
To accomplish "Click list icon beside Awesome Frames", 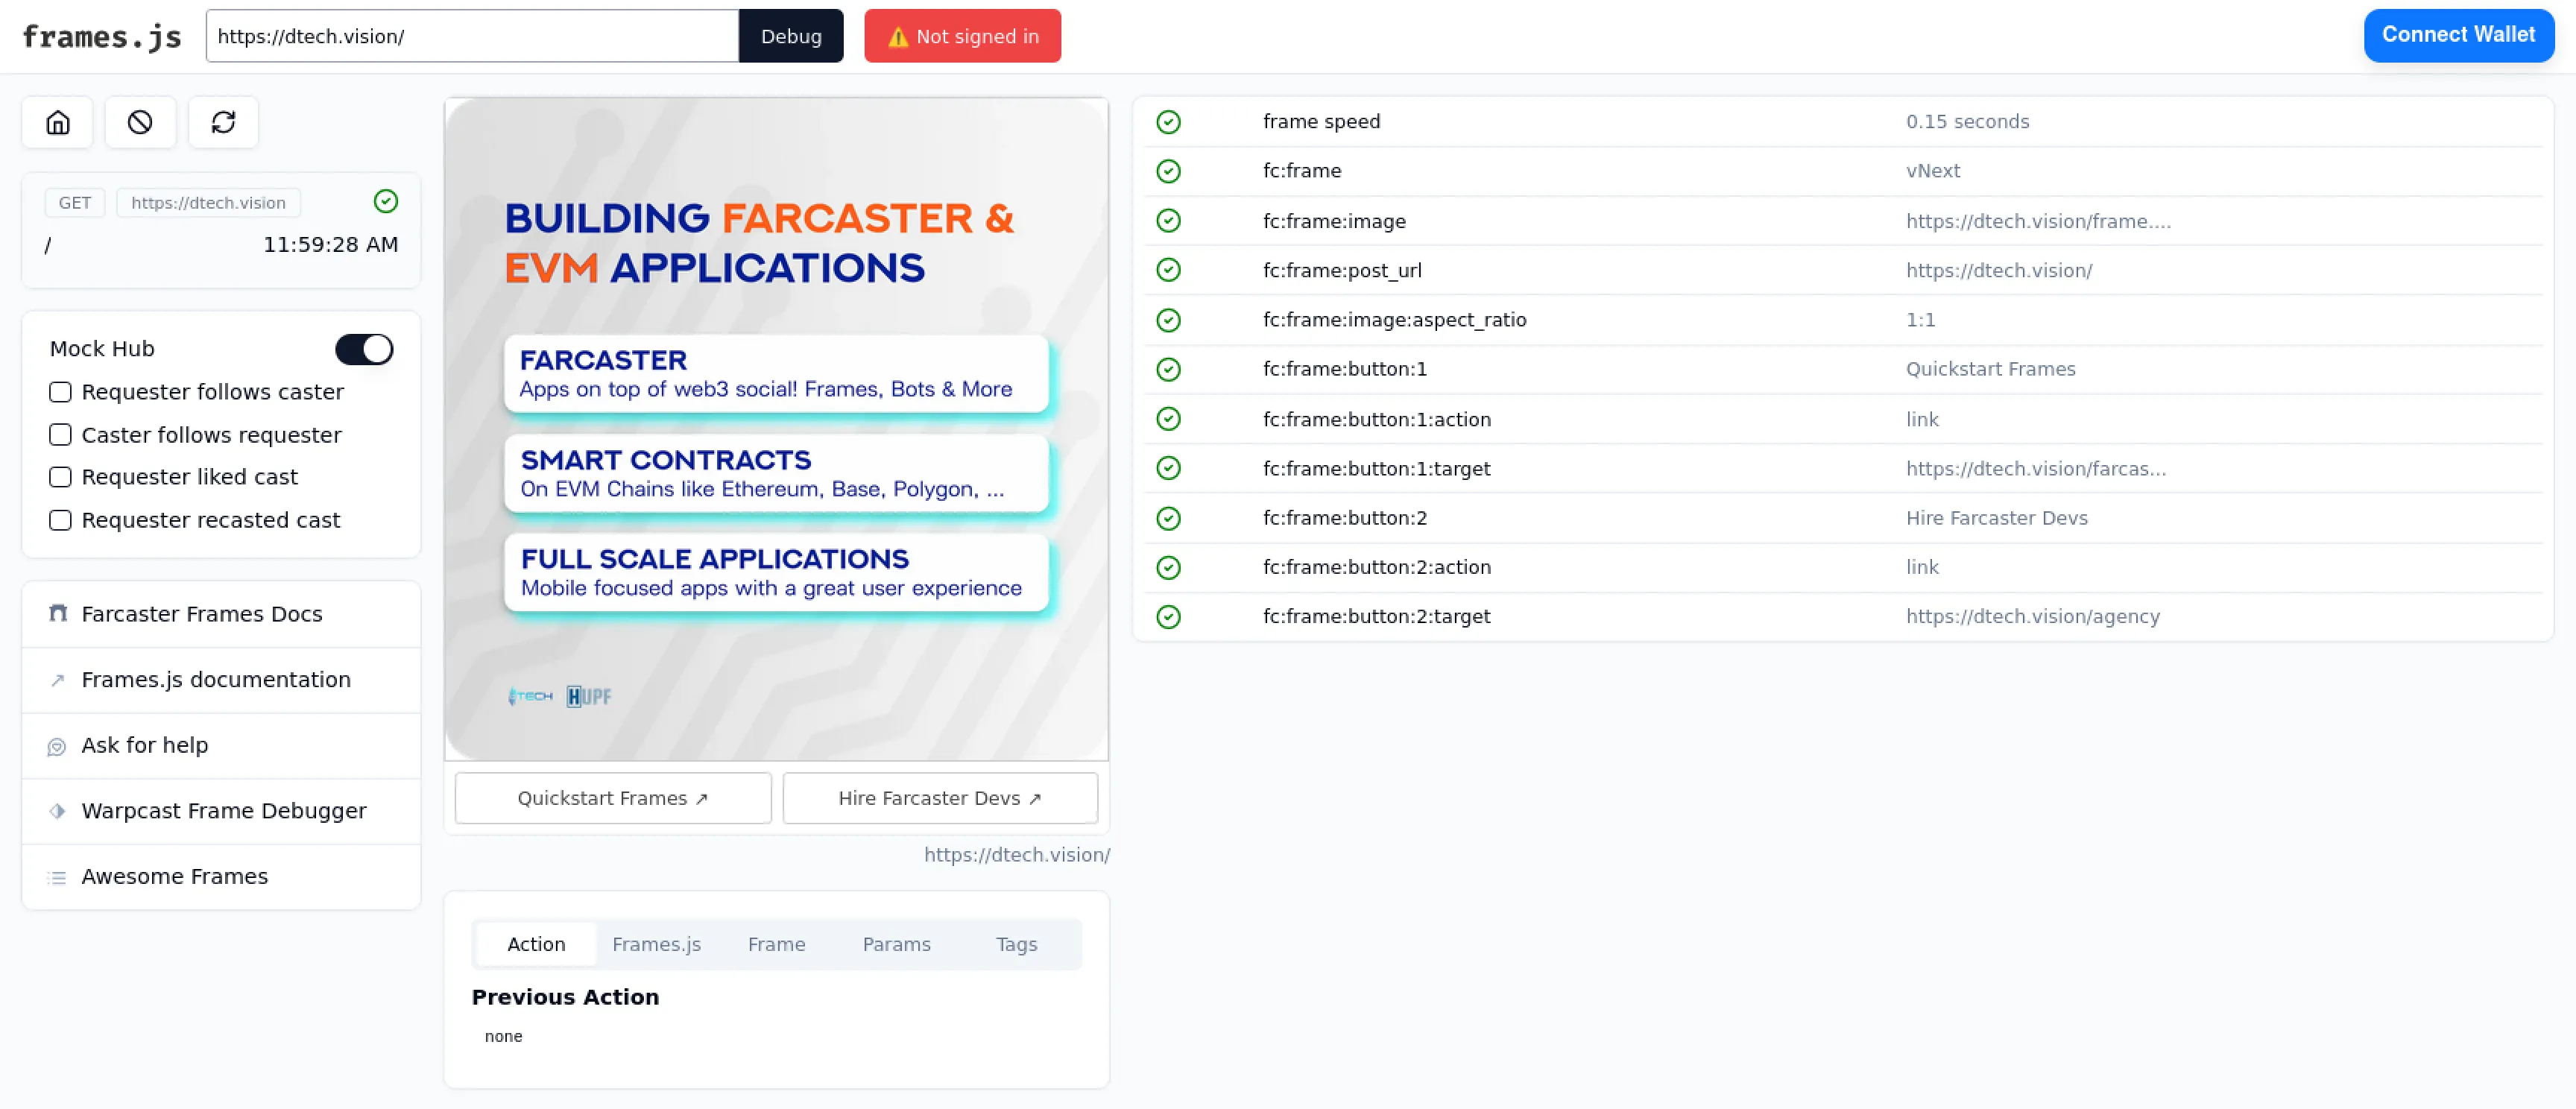I will 57,877.
